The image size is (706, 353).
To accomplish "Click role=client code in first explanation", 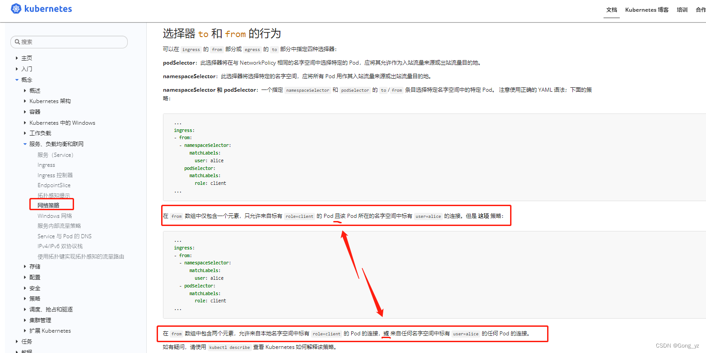I will (x=300, y=217).
